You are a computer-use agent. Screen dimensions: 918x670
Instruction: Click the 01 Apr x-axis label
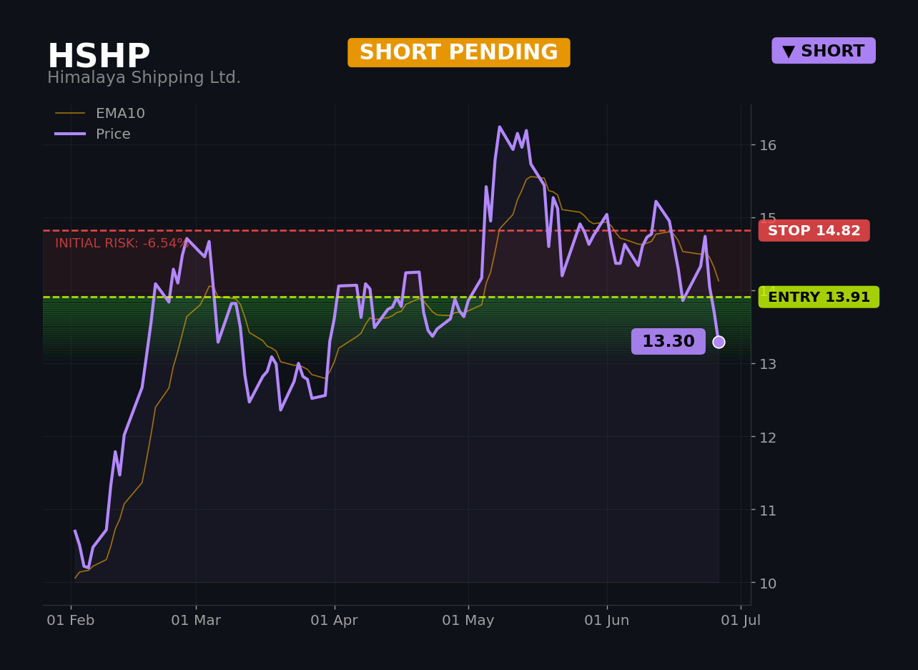point(335,621)
